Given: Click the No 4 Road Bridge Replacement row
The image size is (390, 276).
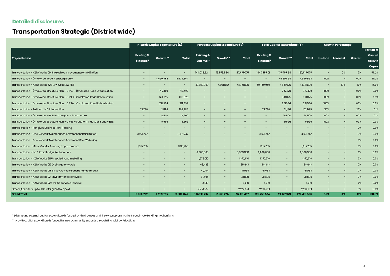Looking at the screenshot, I should [41, 152].
